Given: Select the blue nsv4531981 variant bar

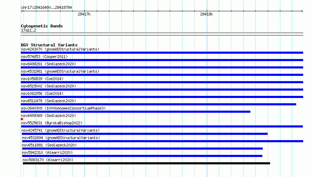Looking at the screenshot, I should (162, 75).
